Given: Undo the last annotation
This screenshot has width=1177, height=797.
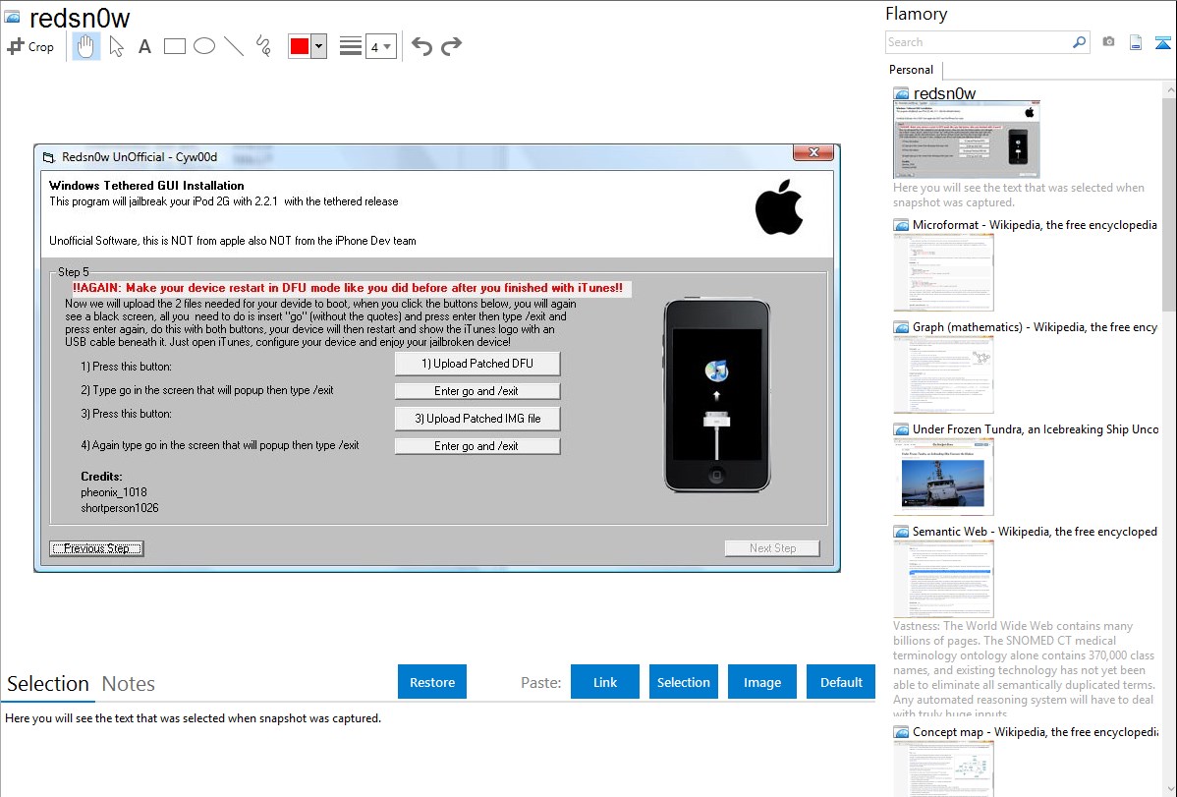Looking at the screenshot, I should pyautogui.click(x=421, y=46).
